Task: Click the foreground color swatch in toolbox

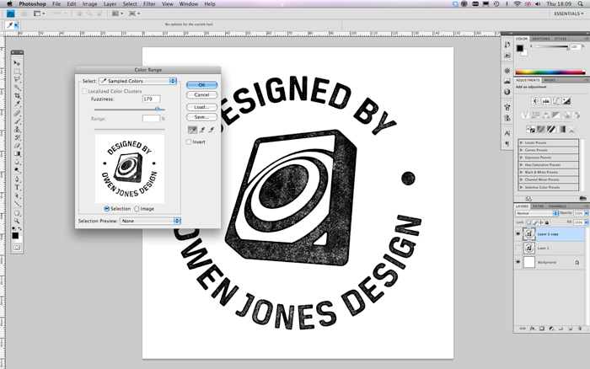Action: coord(15,235)
